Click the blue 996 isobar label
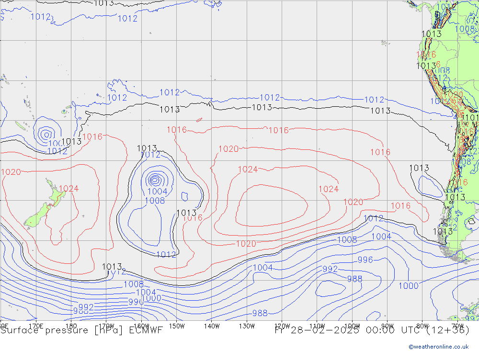479x351 pixels. (x=365, y=260)
